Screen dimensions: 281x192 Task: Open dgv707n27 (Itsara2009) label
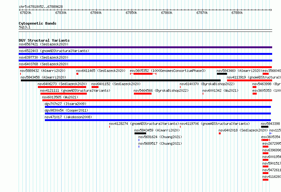click(x=65, y=104)
